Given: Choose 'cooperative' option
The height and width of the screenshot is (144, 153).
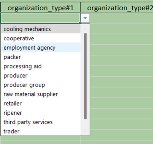Looking at the screenshot, I should pyautogui.click(x=41, y=38).
